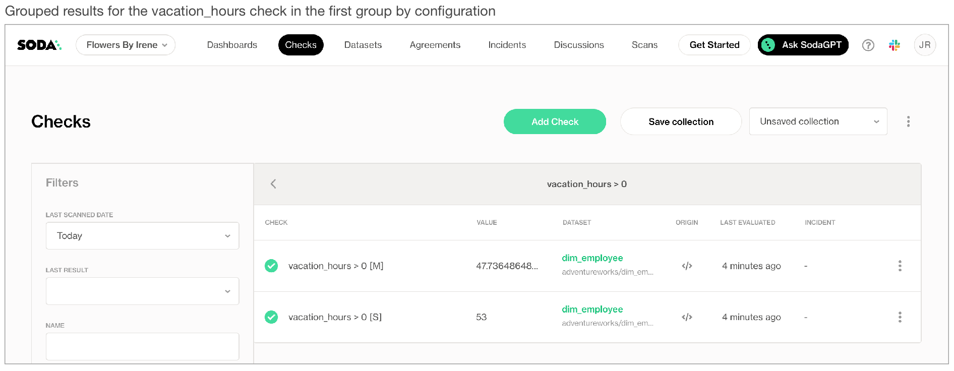Open row menu for vacation_hours > 0 [S]
The image size is (954, 371).
(x=900, y=317)
